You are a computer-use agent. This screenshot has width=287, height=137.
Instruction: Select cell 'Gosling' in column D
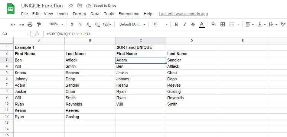pos(192,91)
